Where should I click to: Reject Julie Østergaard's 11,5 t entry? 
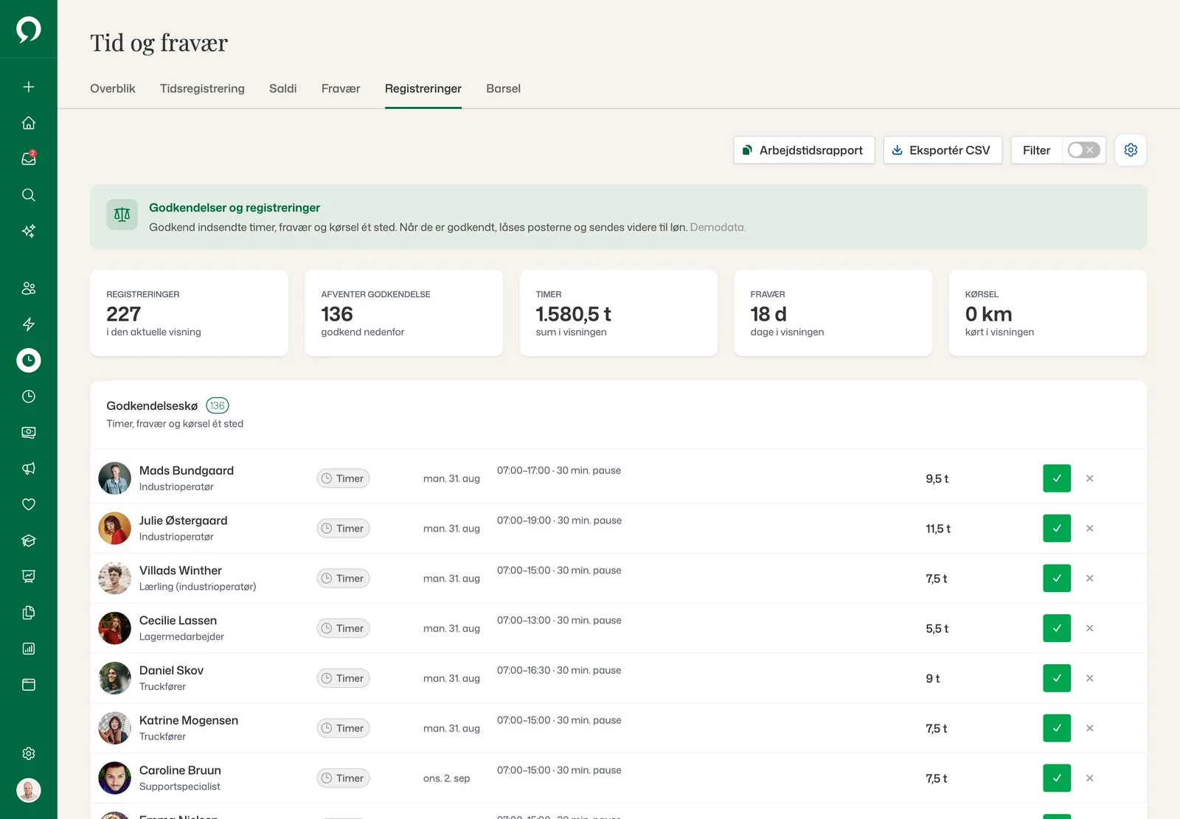[1089, 529]
